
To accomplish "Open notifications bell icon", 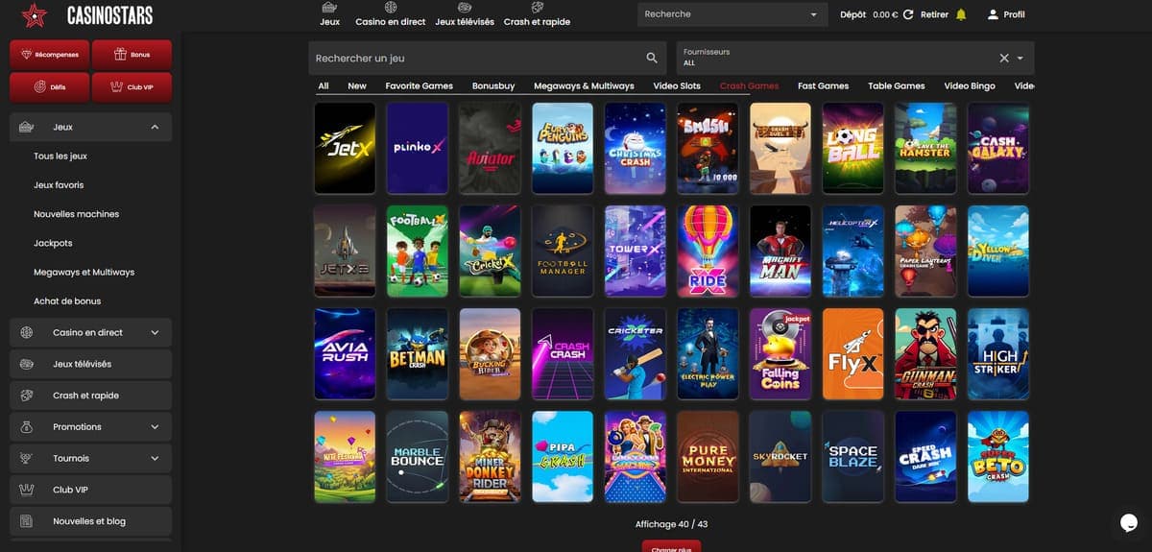I will (x=962, y=14).
